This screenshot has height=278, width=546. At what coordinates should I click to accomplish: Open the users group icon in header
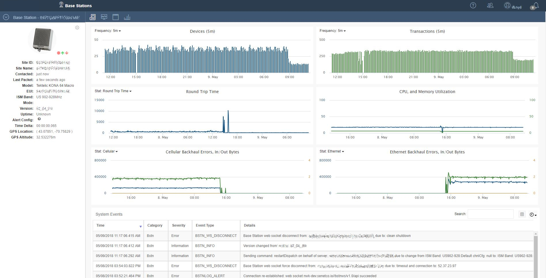490,5
